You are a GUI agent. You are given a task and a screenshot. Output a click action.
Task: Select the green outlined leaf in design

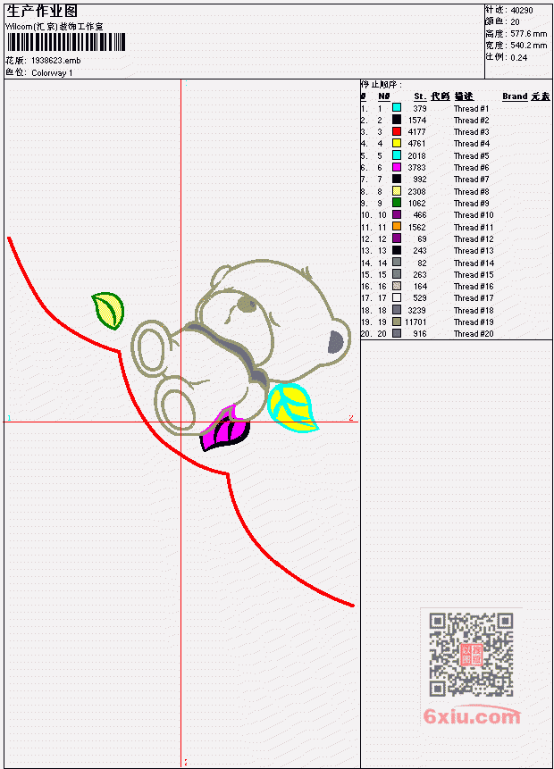coord(108,311)
